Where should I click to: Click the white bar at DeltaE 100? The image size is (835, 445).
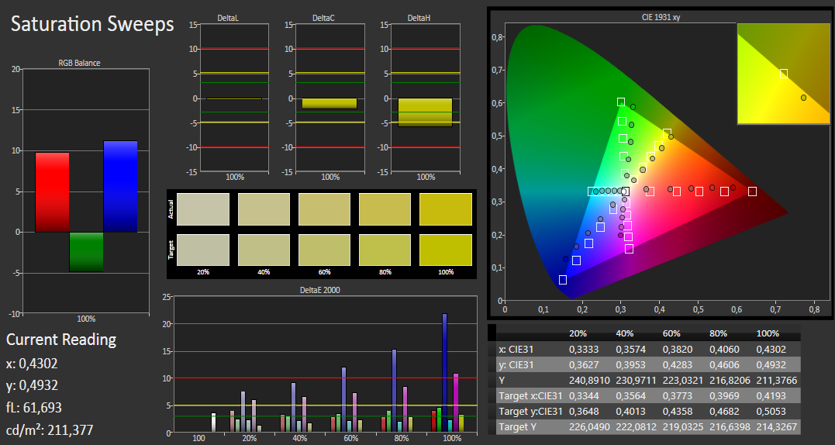213,423
